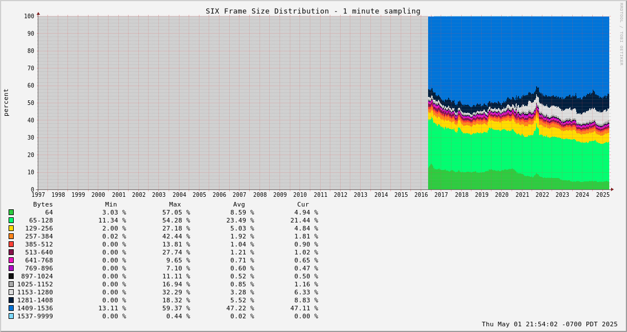Click the Max value 0.44 %
Viewport: 627px width, 332px height.
[x=178, y=316]
